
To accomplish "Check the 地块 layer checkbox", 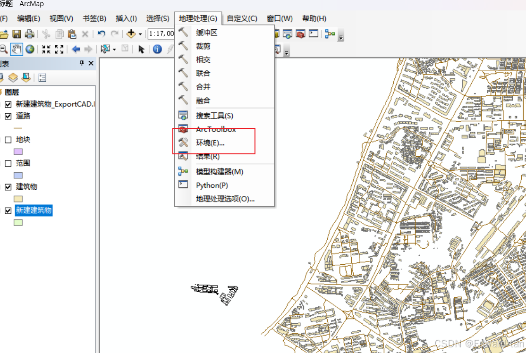I will point(8,140).
